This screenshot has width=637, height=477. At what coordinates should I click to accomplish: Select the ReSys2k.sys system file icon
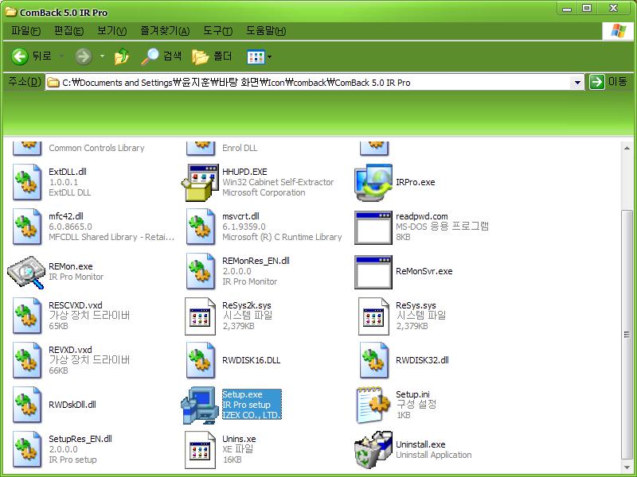click(x=201, y=316)
